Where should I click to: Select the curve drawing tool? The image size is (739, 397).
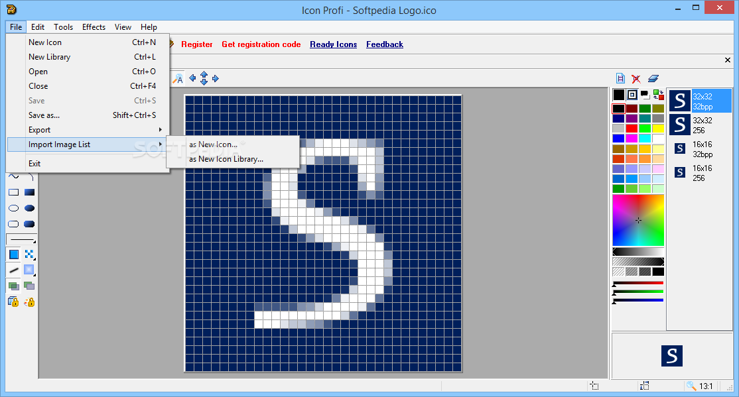coord(14,176)
